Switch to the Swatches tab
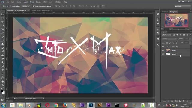This screenshot has height=108, width=192. (165, 12)
